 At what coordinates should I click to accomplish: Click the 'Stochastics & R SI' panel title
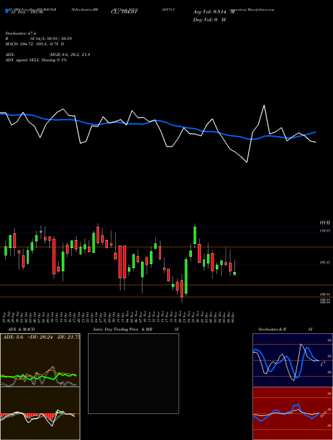click(x=285, y=329)
